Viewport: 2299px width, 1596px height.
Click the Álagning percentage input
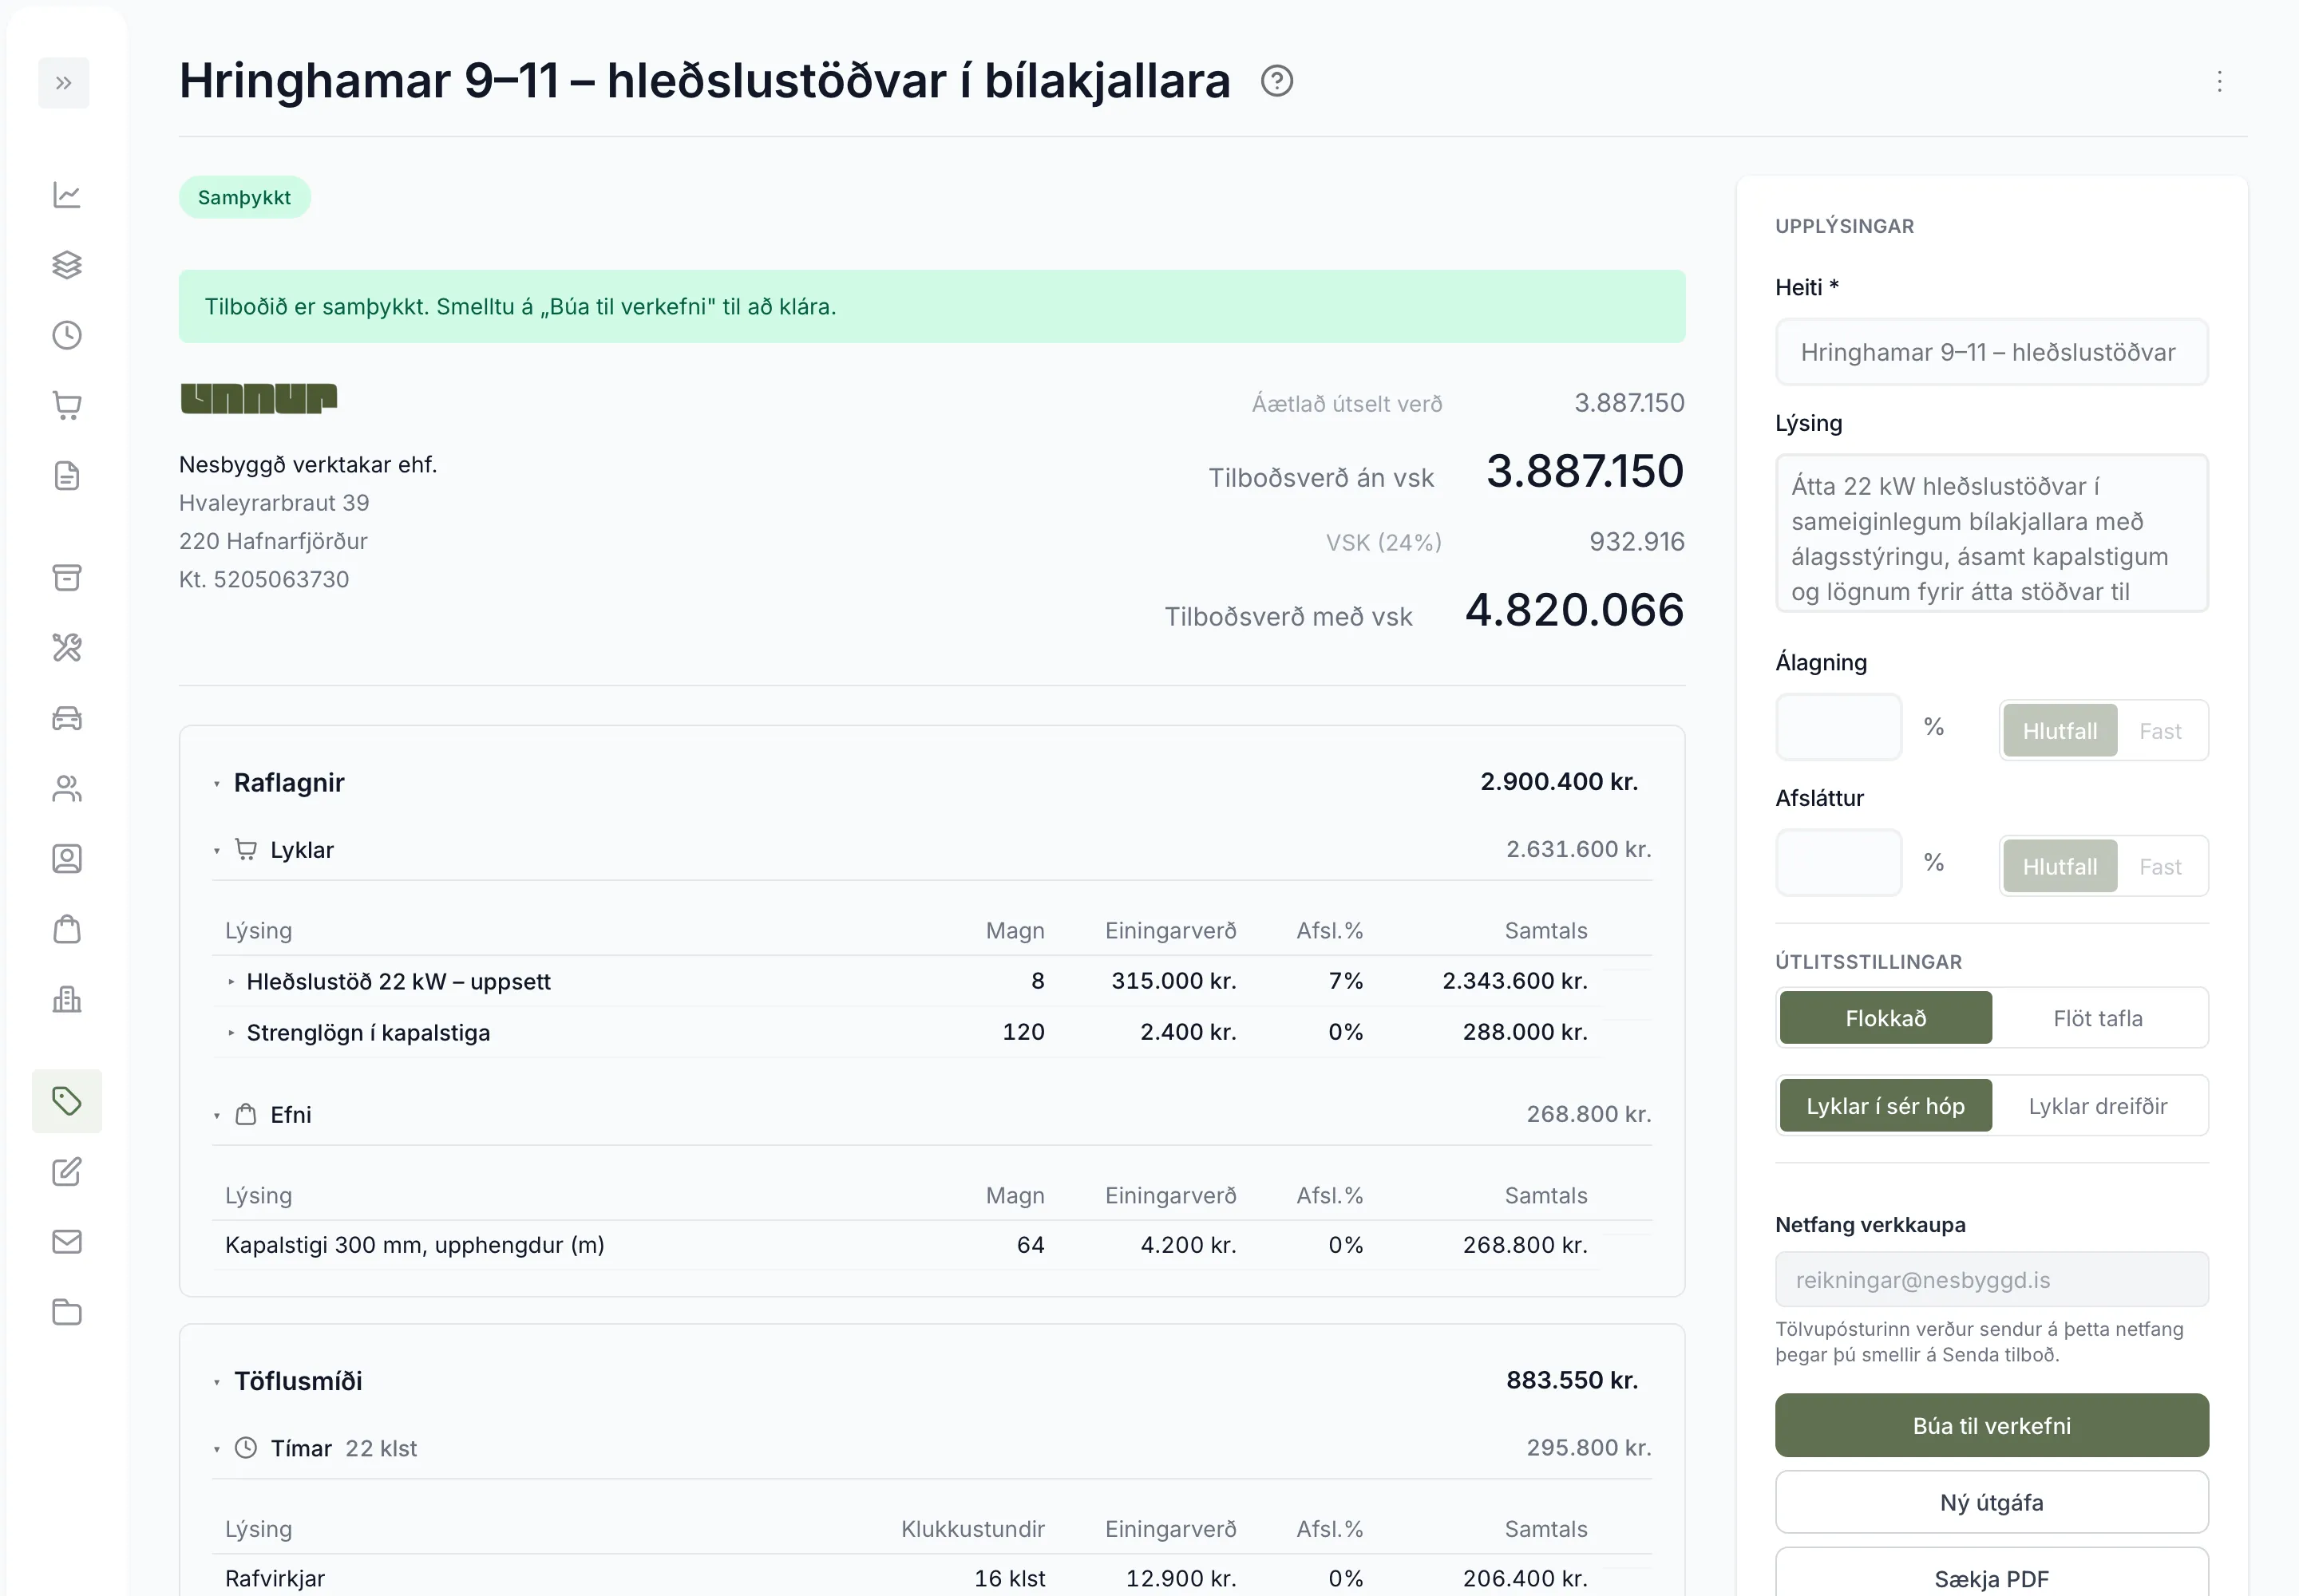(1838, 727)
